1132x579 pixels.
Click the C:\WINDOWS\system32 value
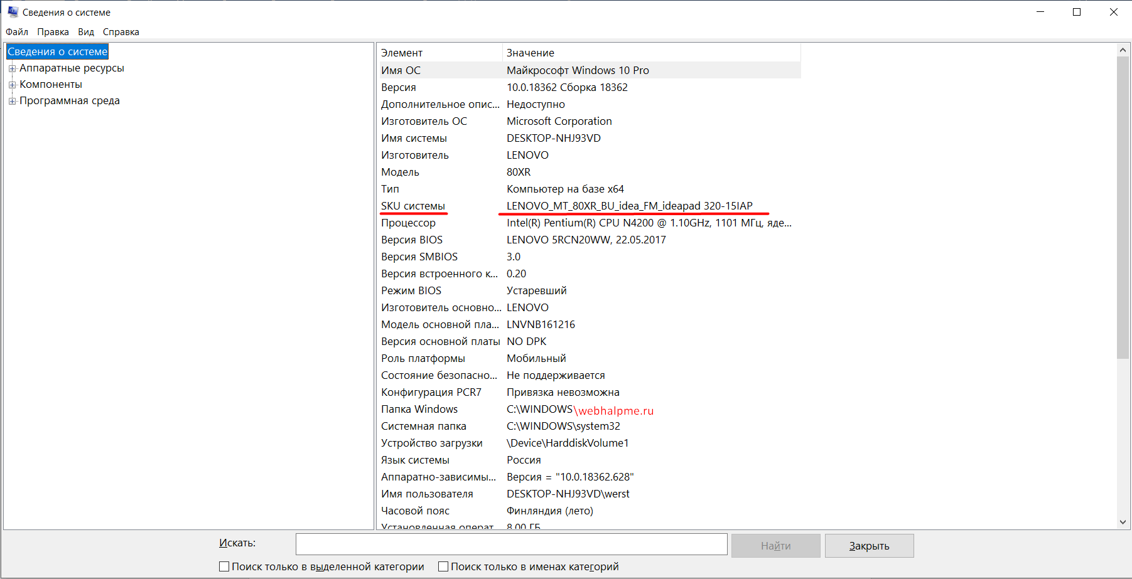click(564, 426)
